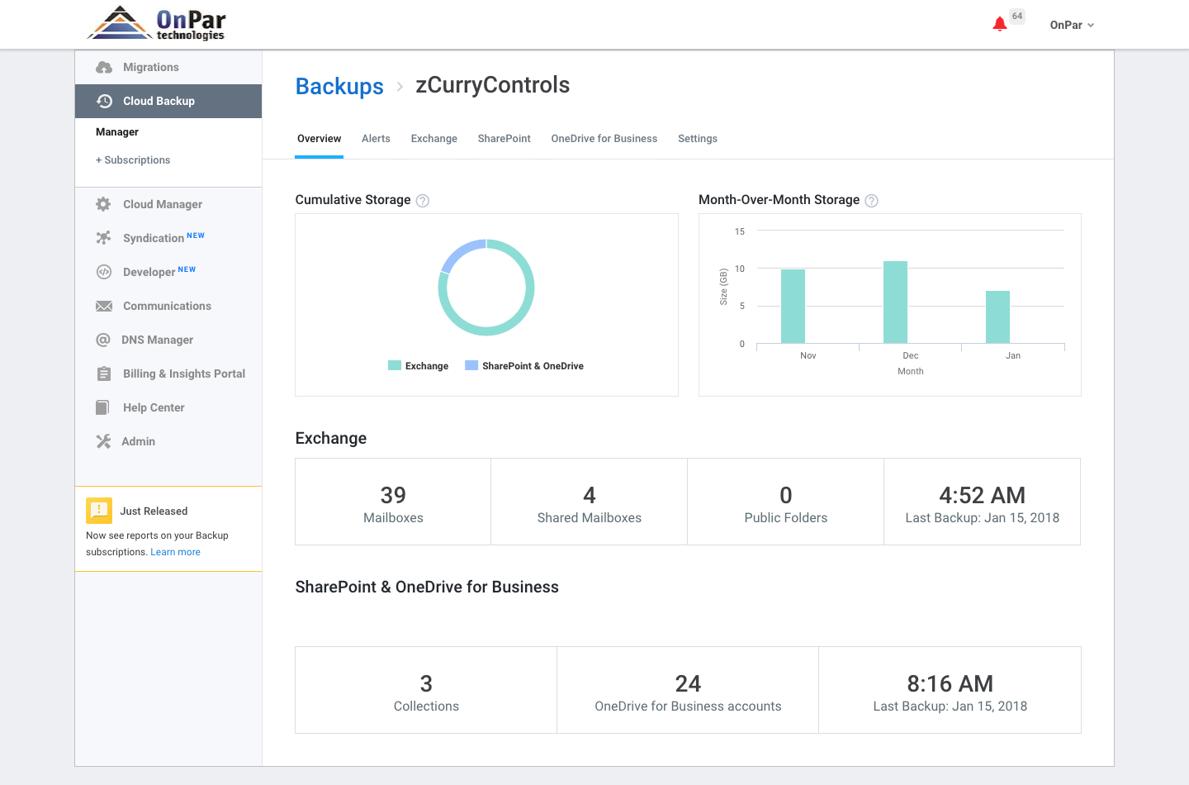Click the Migrations cloud icon

click(x=104, y=68)
